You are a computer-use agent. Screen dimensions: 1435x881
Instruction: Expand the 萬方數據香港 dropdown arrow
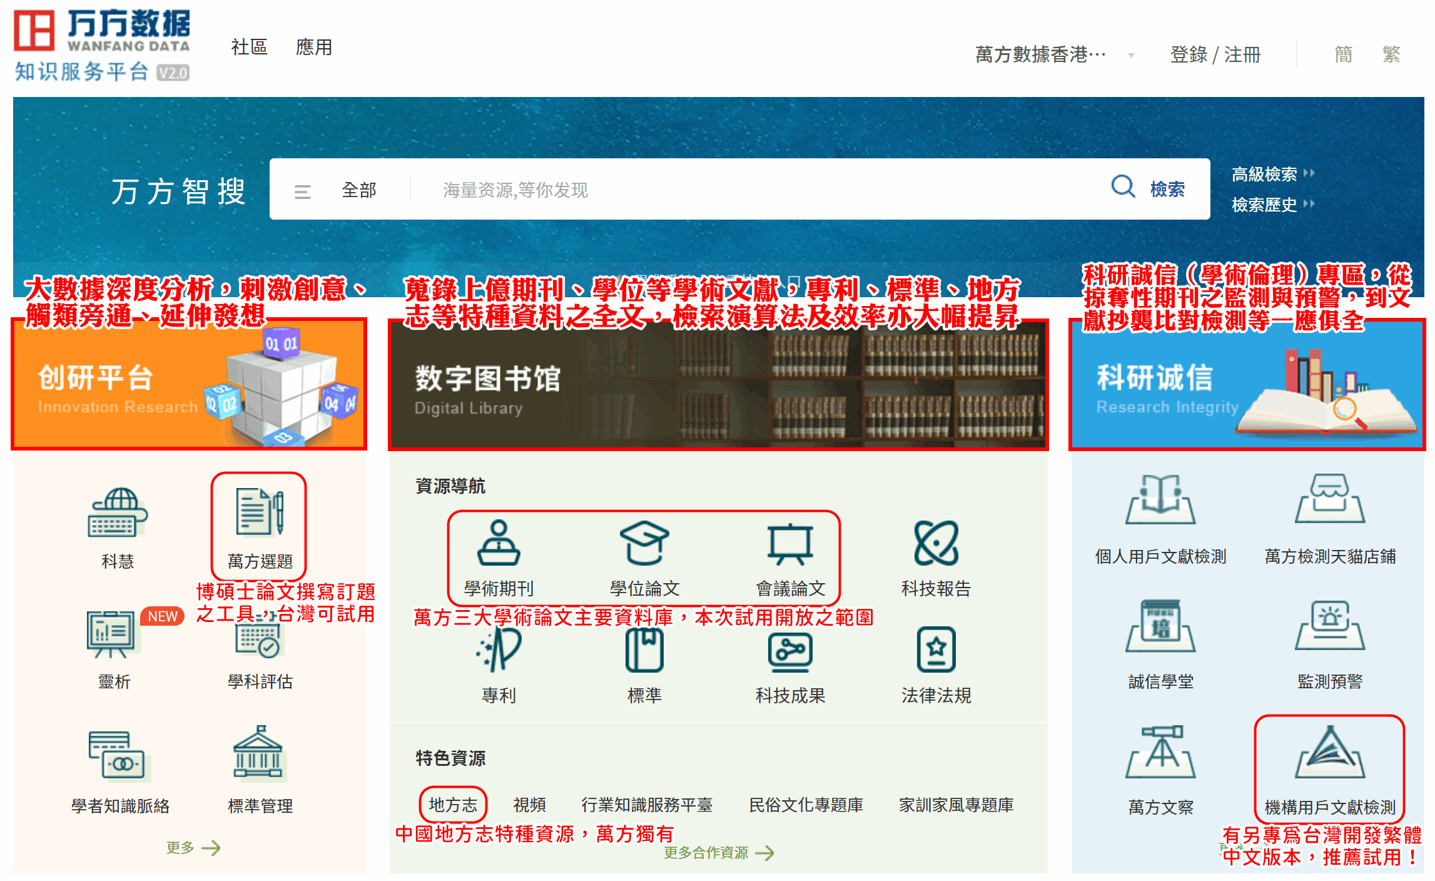1131,56
